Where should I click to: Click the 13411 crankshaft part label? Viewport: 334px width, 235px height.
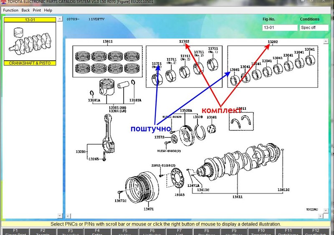click(x=238, y=196)
